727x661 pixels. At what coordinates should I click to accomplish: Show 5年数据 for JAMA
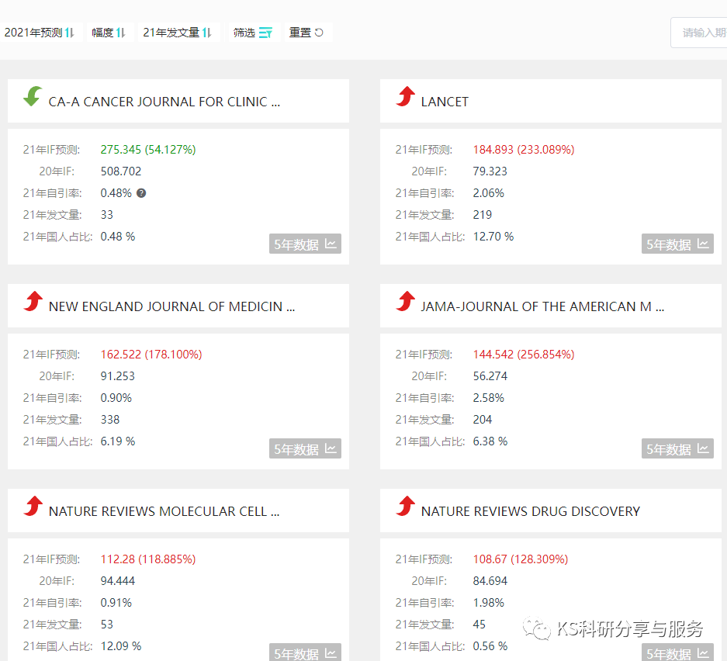click(x=677, y=448)
